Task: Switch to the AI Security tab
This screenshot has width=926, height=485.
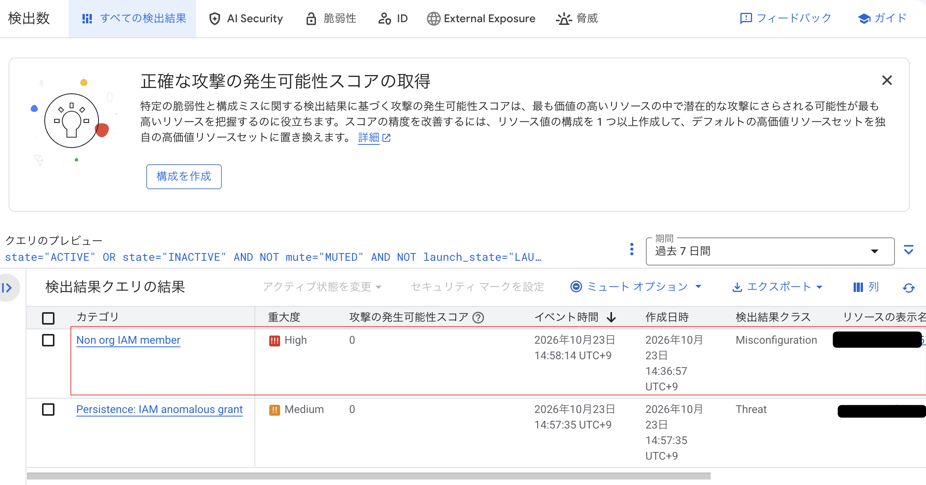Action: pos(246,19)
